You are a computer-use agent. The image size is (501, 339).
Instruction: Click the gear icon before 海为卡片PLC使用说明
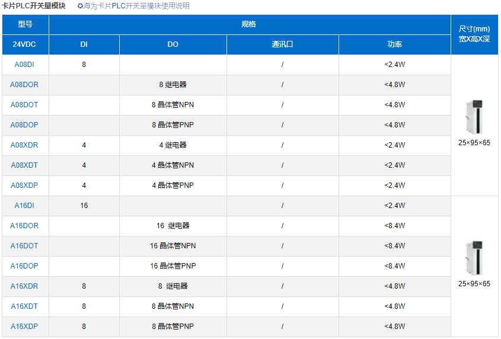click(81, 6)
